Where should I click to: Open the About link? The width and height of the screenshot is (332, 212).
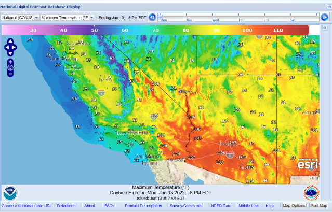[x=89, y=206]
